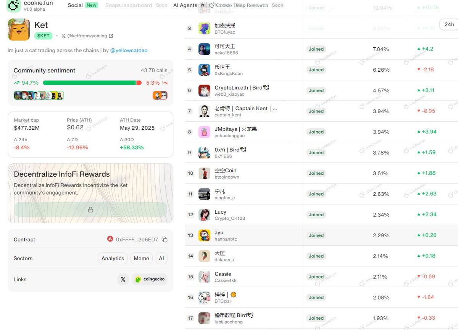Click the Joined badge for neko18666
458x330 pixels.
click(x=316, y=49)
